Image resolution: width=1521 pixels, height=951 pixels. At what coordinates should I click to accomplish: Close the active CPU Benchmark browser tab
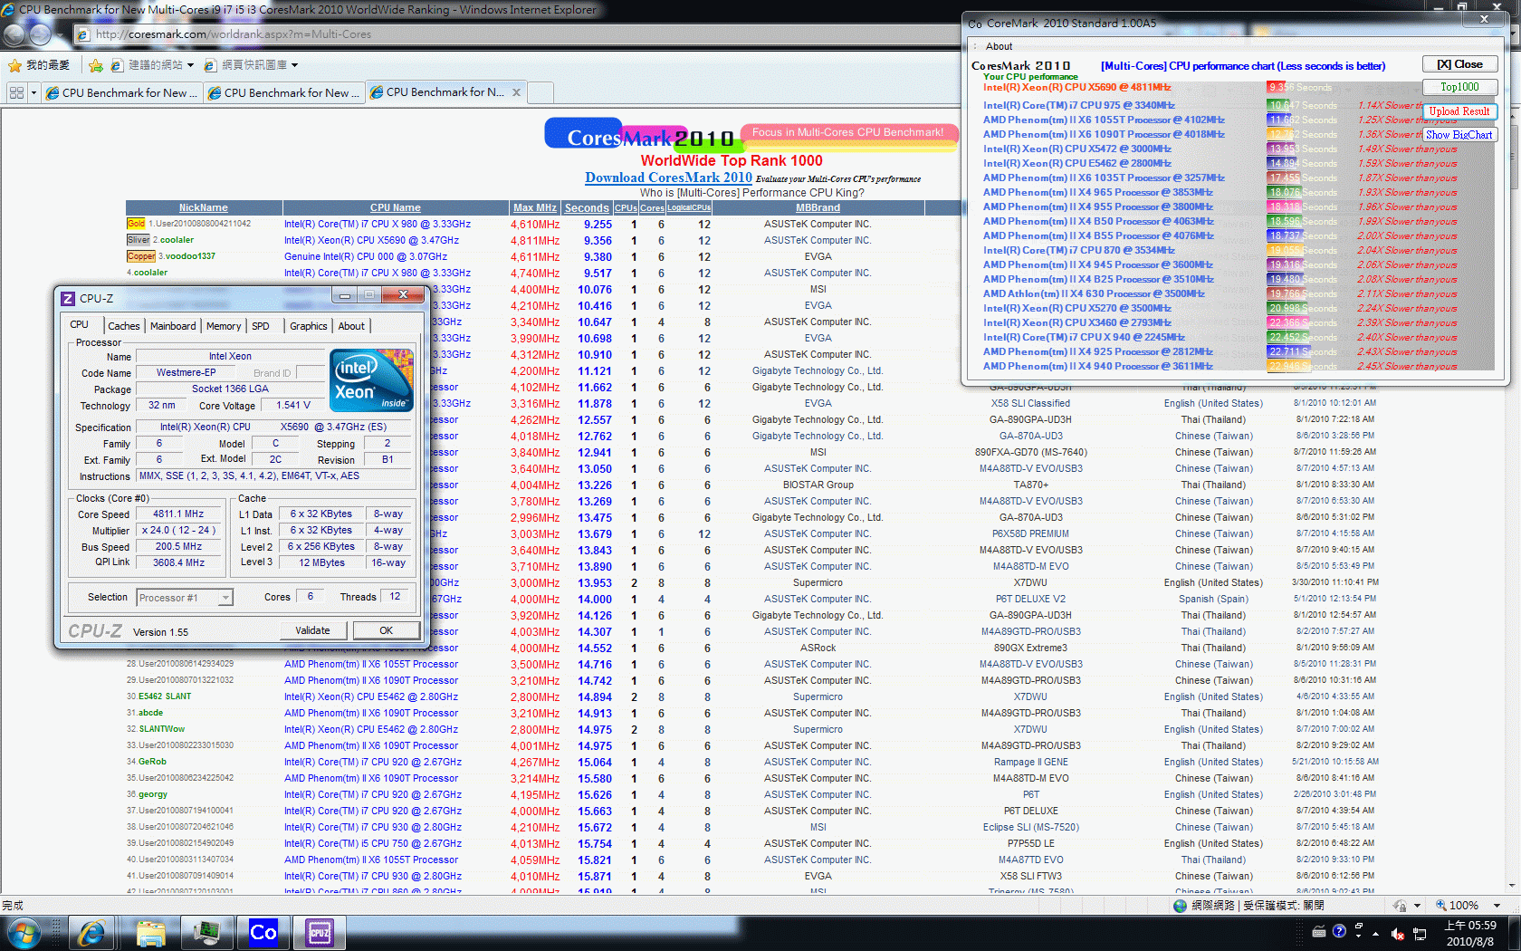tap(516, 92)
